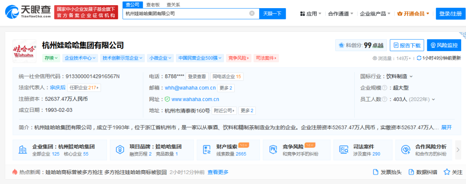This screenshot has width=466, height=184.
Task: Open 任职企业 217 list
Action: (x=84, y=88)
